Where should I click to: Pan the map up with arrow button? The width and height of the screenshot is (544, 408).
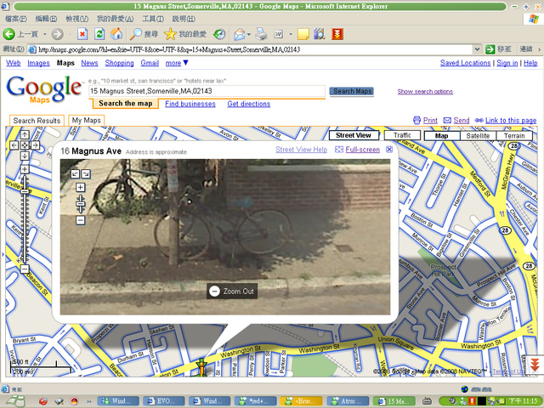(25, 134)
